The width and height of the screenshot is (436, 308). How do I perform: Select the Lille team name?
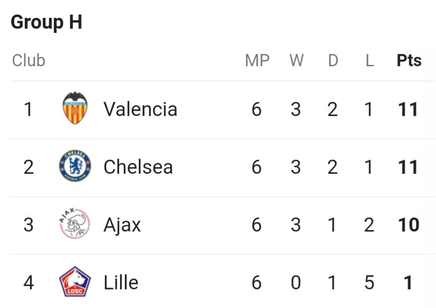pyautogui.click(x=121, y=283)
